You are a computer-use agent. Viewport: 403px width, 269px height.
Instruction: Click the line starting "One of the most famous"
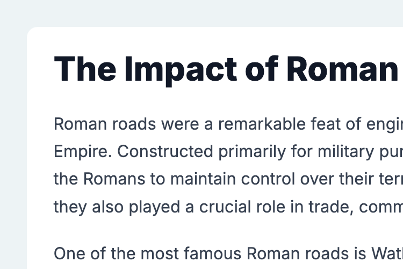228,253
